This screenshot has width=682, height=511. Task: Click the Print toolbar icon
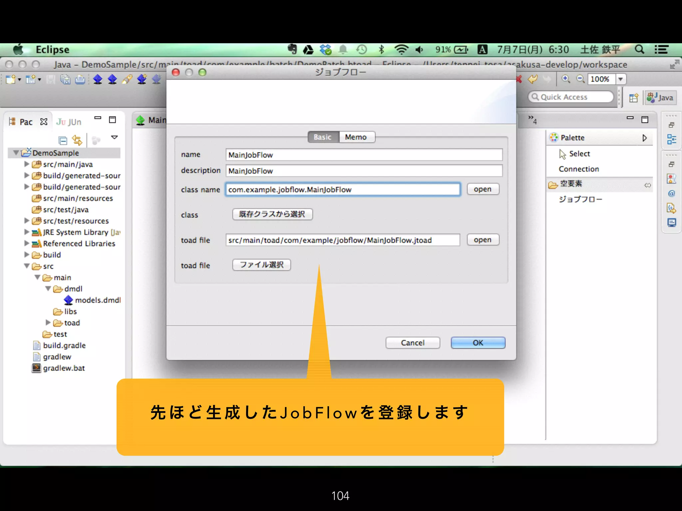coord(80,80)
